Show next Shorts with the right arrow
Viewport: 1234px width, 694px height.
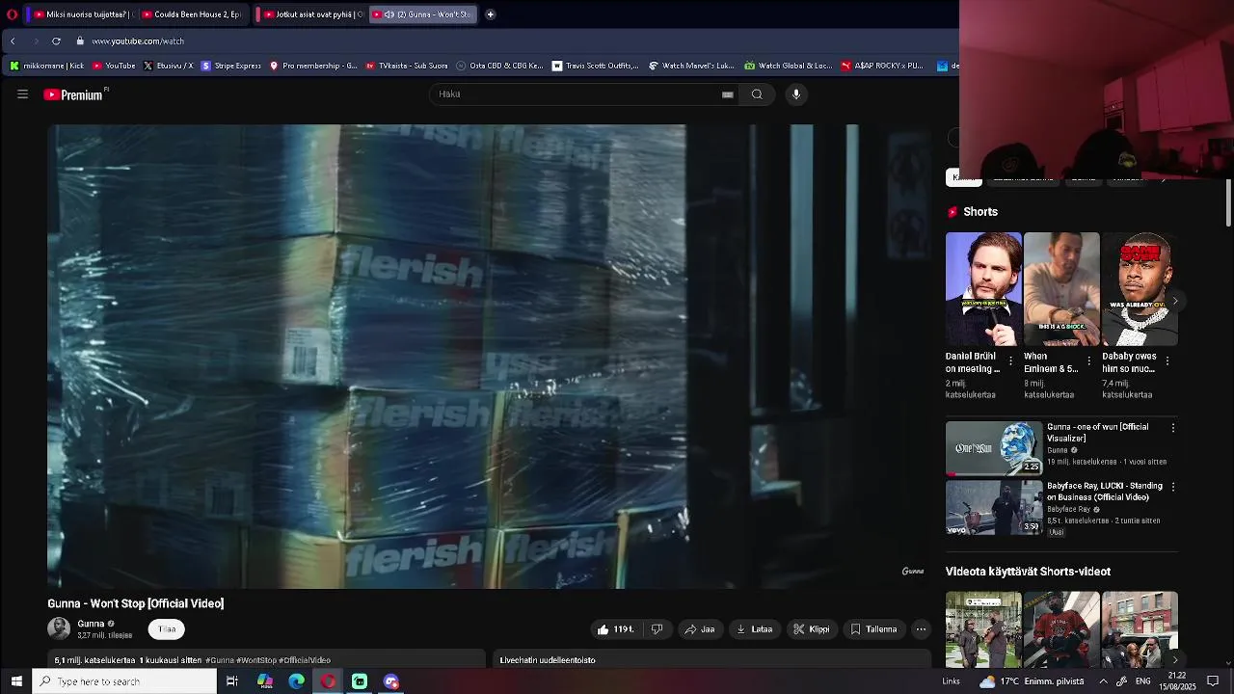pos(1174,301)
